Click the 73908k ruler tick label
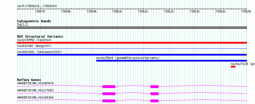Image resolution: width=255 pixels, height=104 pixels. 66,11
